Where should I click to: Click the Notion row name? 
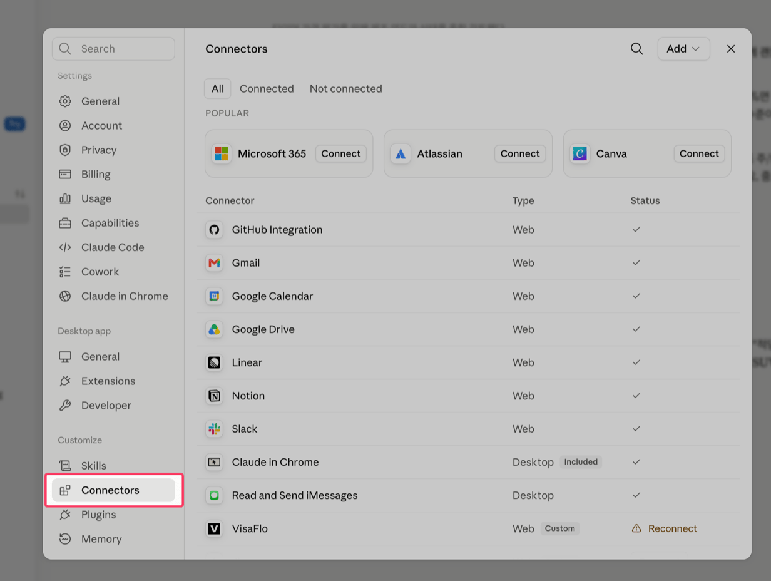click(248, 396)
